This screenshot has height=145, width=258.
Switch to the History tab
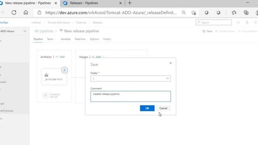[x=107, y=39]
